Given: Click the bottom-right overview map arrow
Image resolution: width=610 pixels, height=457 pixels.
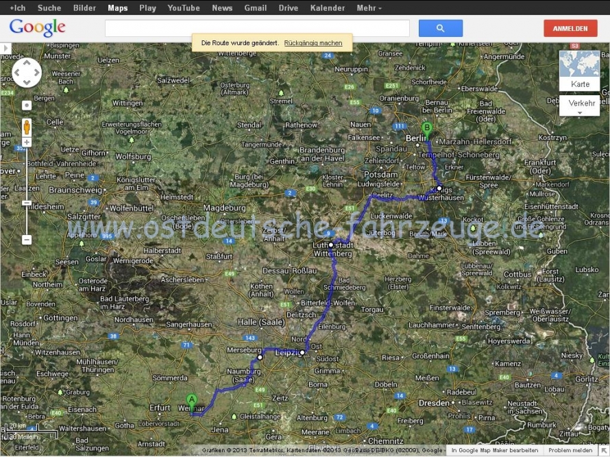Looking at the screenshot, I should (x=604, y=450).
